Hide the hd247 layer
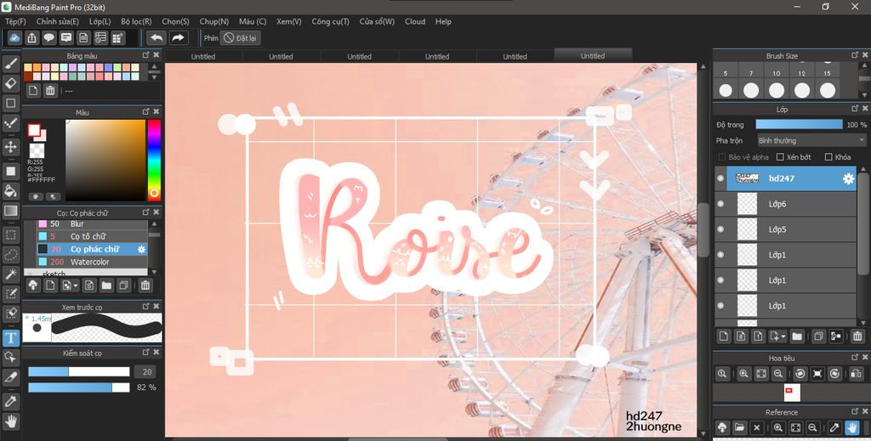 pos(720,178)
